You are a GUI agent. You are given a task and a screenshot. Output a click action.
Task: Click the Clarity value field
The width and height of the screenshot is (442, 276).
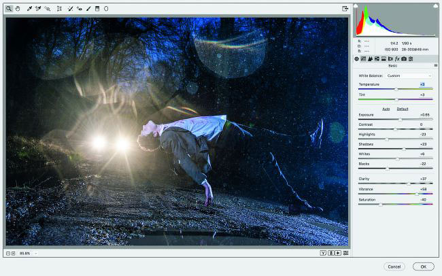425,179
